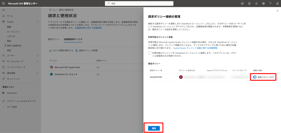Toggle the hamburger navigation menu

3,10
